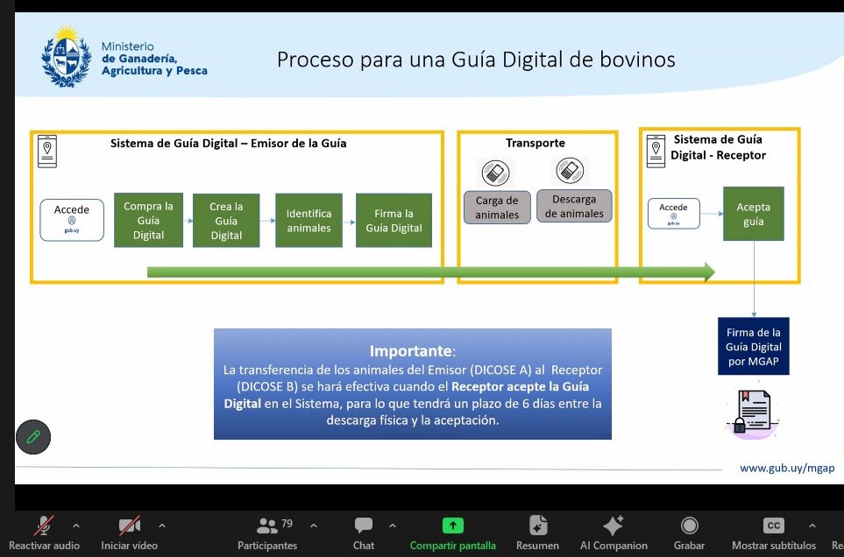Screen dimensions: 844x557
Task: Click the locked document icon under MGAP signature
Action: click(x=754, y=412)
